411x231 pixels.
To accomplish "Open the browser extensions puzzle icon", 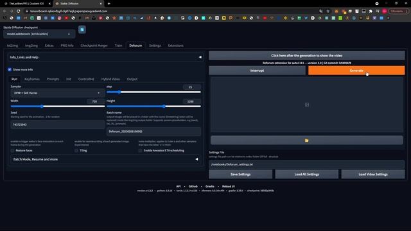I will pyautogui.click(x=371, y=12).
